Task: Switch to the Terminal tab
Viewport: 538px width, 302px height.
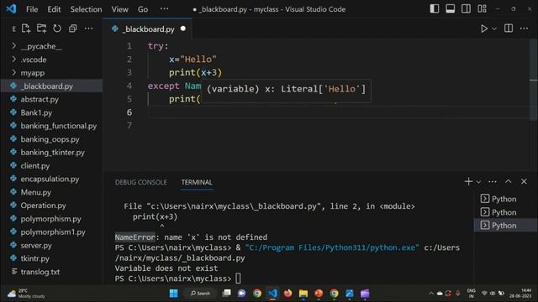Action: 197,182
